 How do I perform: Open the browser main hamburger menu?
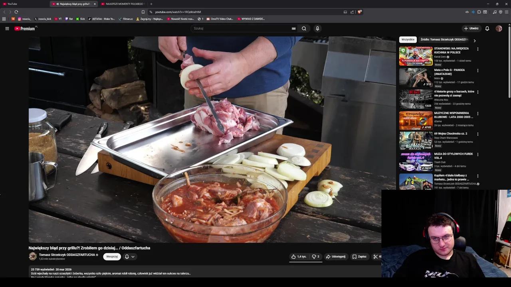click(x=507, y=12)
